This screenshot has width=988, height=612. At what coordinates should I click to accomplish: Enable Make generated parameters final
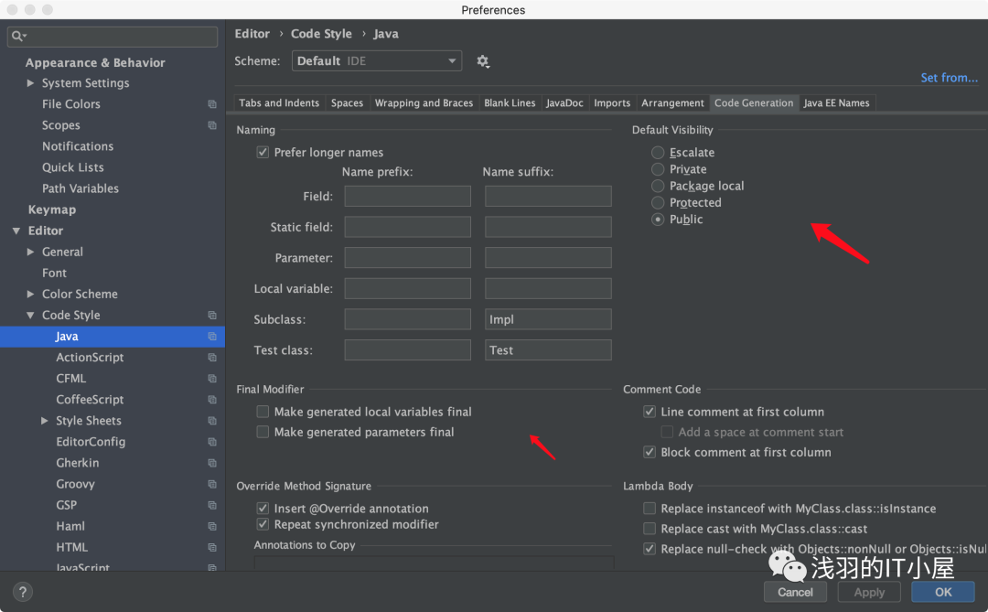pyautogui.click(x=263, y=432)
